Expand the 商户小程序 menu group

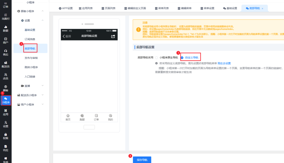[42, 104]
